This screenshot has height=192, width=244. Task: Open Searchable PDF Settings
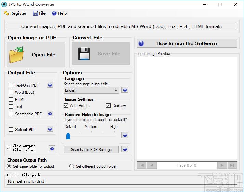tap(91, 150)
